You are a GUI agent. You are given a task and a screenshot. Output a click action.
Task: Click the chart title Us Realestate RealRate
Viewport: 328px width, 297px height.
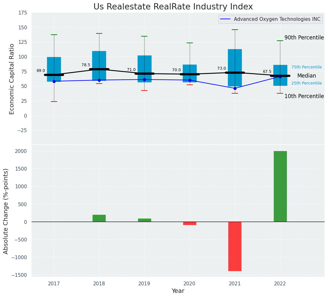[x=173, y=7]
